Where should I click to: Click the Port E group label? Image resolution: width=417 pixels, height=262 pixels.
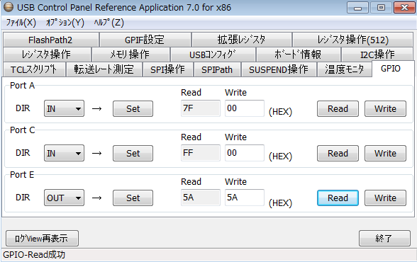point(22,175)
